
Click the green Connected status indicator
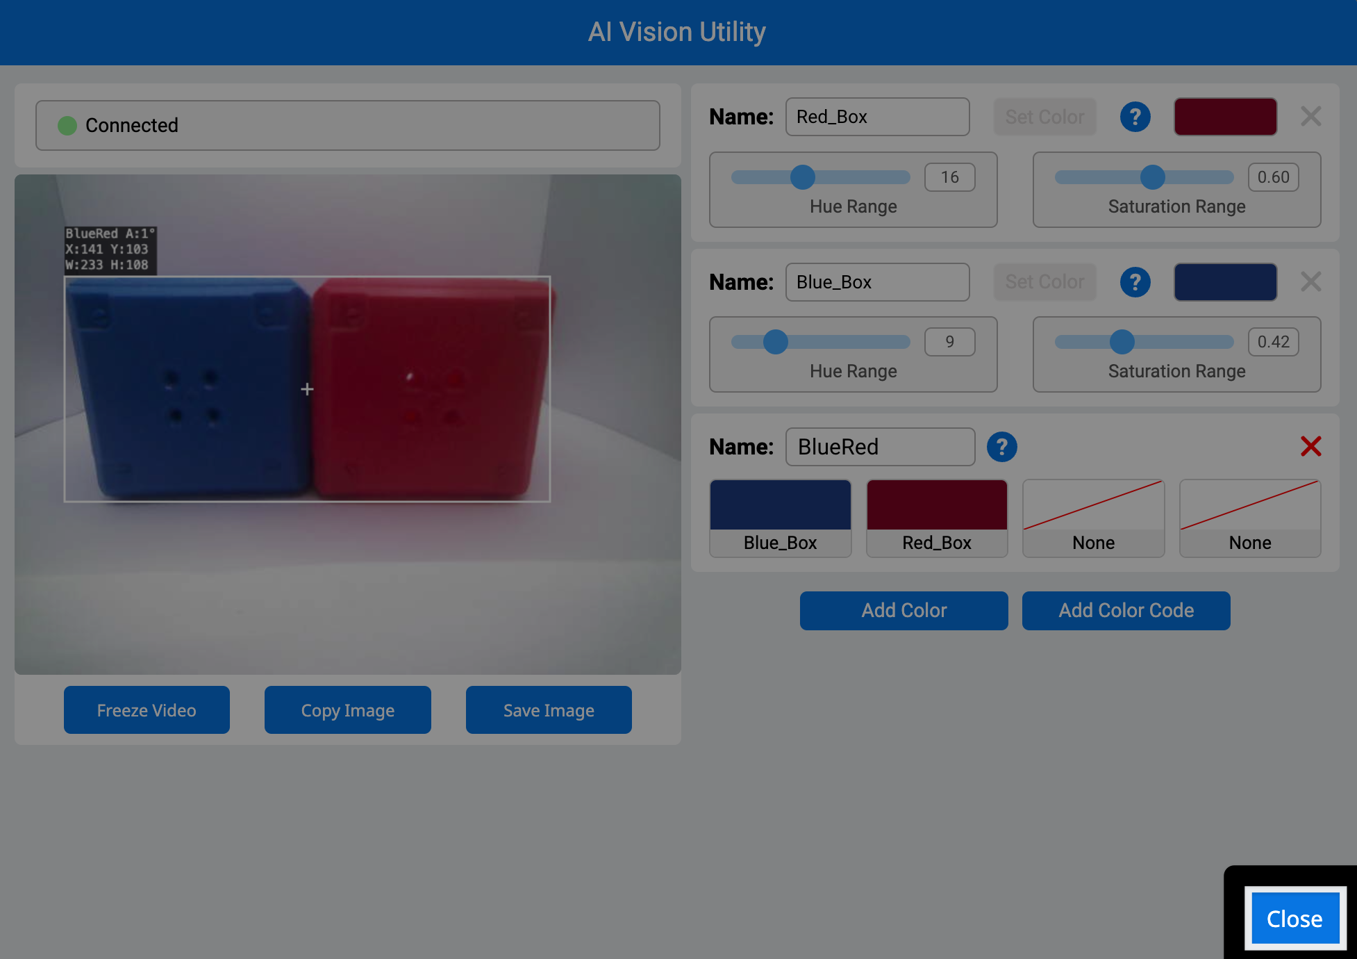pos(67,125)
